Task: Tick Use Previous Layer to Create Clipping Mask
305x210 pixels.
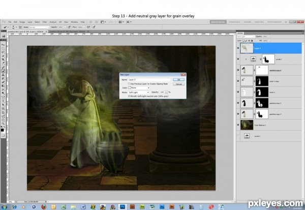Action: 129,84
